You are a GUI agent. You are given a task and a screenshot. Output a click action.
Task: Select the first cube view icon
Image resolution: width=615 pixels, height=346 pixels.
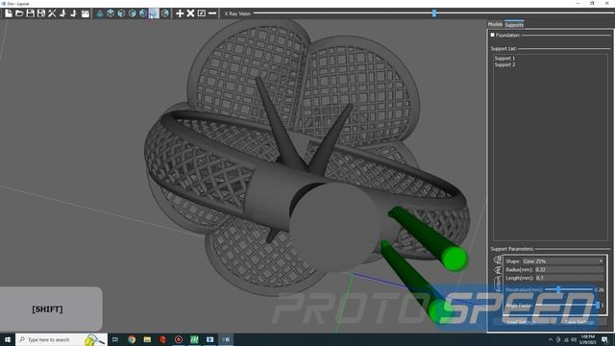[111, 13]
